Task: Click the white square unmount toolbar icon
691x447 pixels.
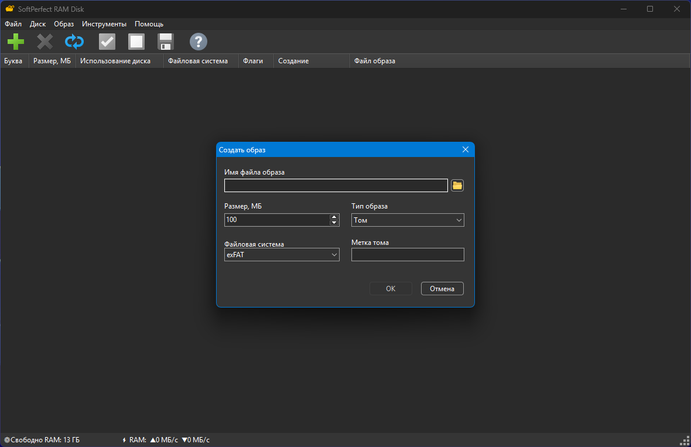Action: pyautogui.click(x=136, y=42)
